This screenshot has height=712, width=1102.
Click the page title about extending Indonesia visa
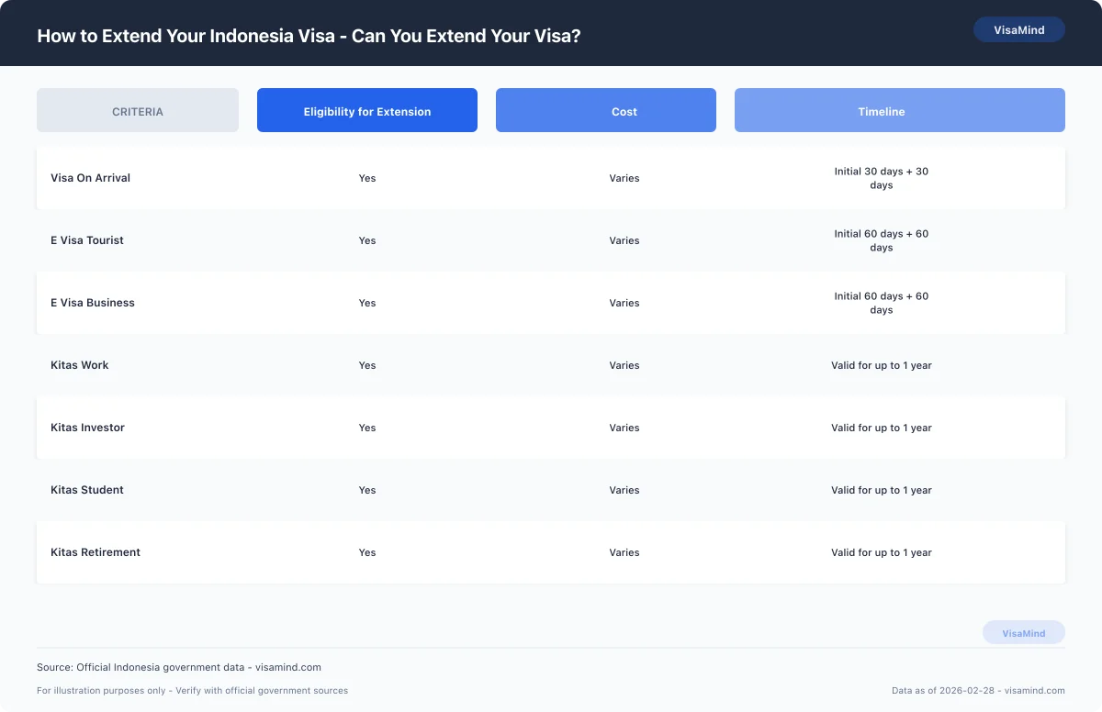point(308,36)
